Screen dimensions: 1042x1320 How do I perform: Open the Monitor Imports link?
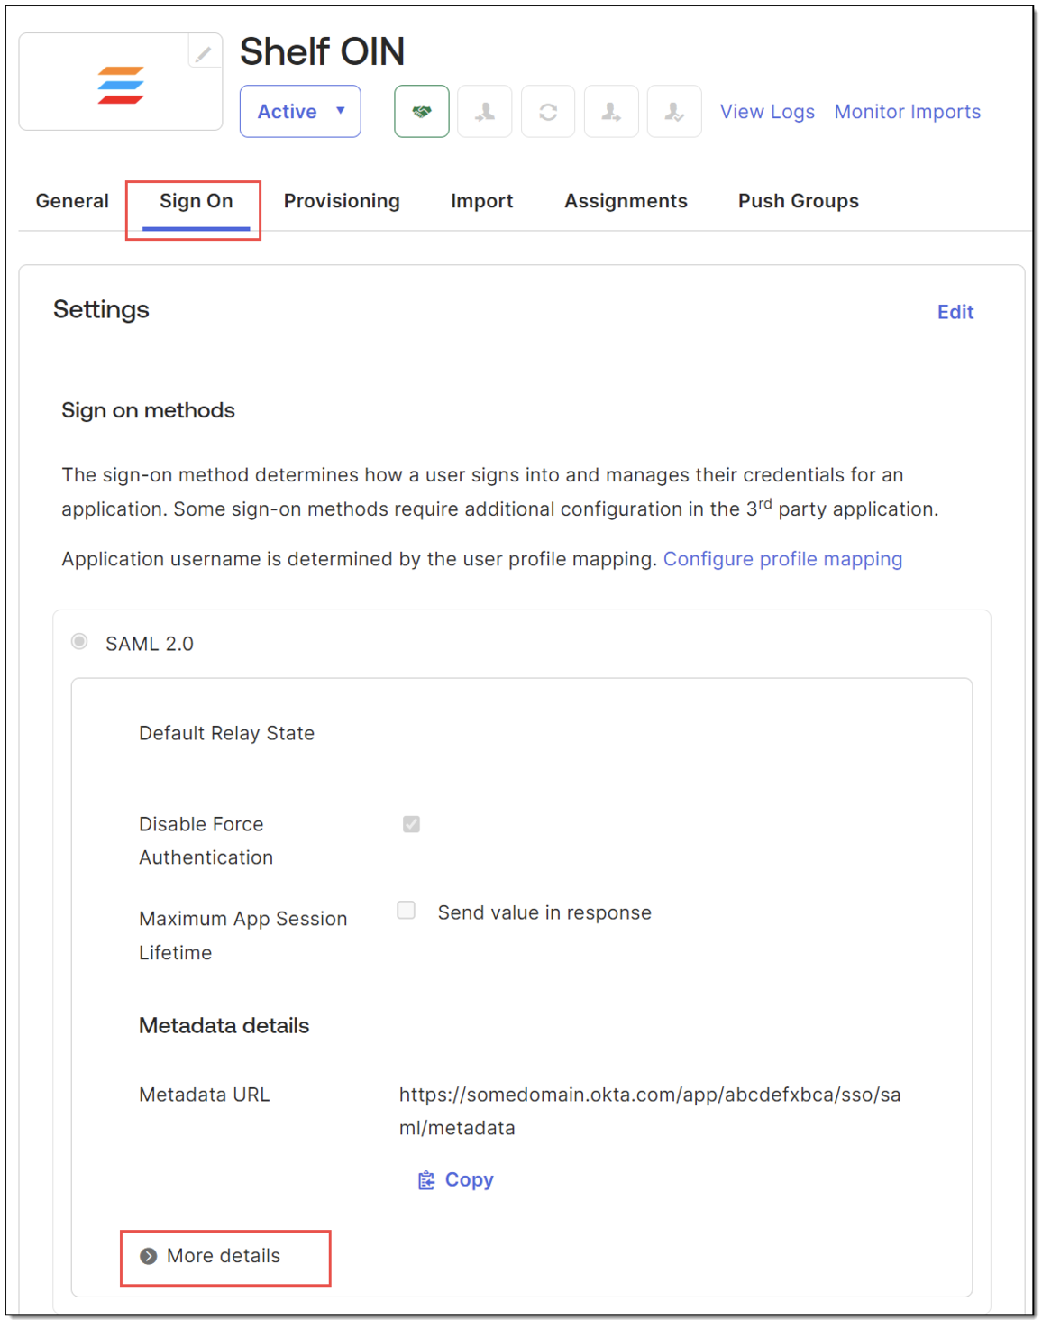coord(907,112)
